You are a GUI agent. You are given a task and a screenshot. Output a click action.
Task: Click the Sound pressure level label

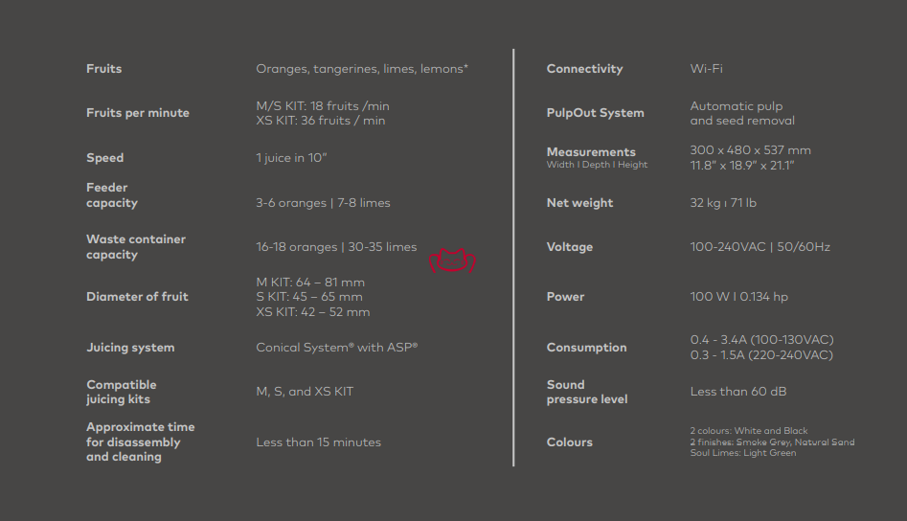click(x=587, y=392)
